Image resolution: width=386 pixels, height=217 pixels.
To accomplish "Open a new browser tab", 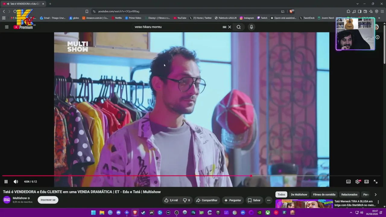I will (x=50, y=4).
